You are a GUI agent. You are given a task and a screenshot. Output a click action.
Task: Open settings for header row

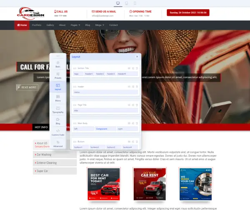click(133, 87)
